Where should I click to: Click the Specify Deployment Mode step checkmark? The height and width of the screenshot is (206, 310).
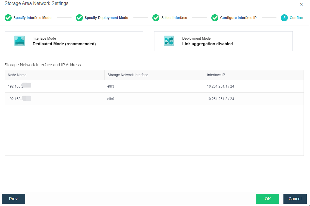(79, 18)
